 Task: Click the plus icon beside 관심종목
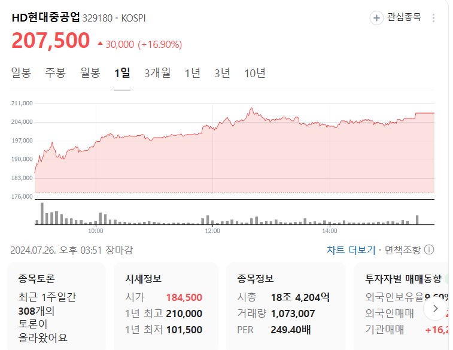click(x=377, y=18)
